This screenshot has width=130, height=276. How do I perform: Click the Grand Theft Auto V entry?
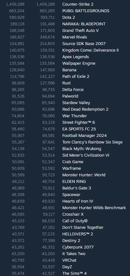81,30
